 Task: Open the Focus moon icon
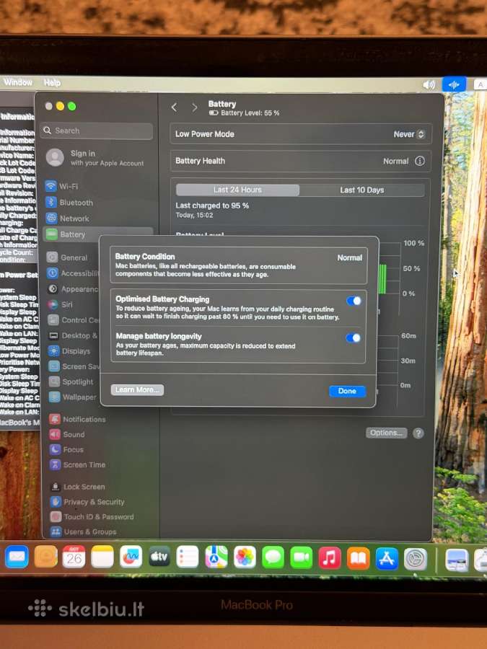(x=55, y=449)
